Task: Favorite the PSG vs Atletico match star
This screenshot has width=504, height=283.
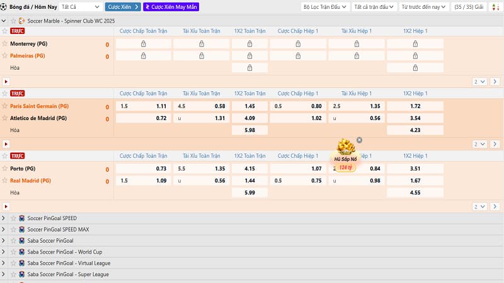Action: click(x=4, y=93)
